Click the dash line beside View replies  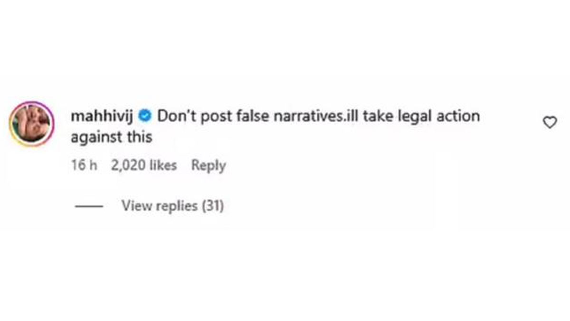pyautogui.click(x=89, y=206)
